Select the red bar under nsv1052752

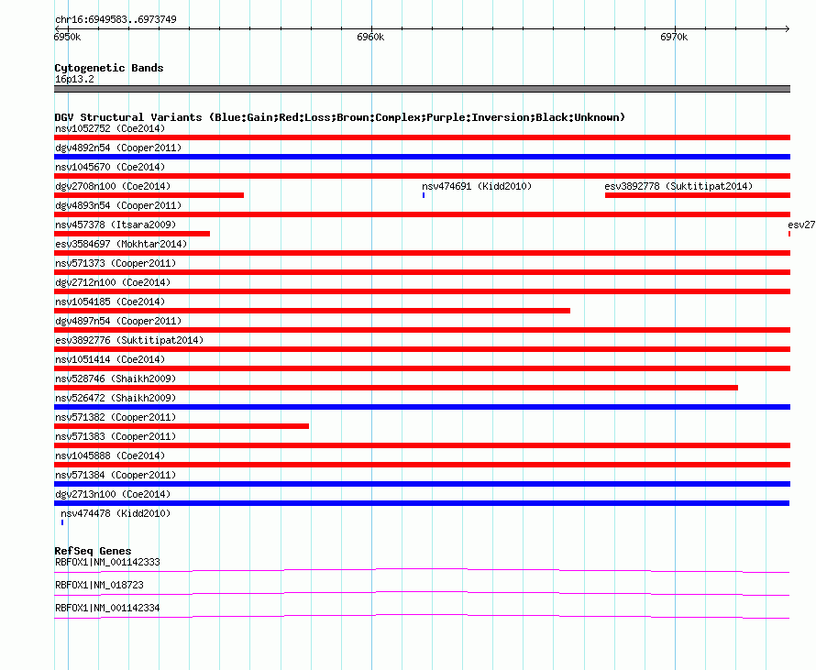pos(422,137)
